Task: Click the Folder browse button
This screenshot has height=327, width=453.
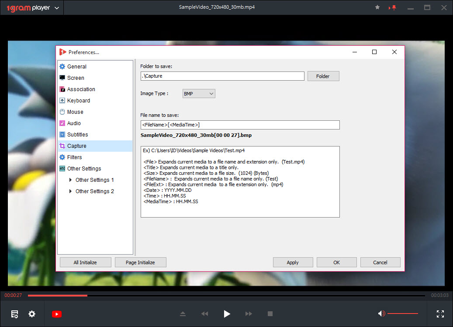Action: 323,76
